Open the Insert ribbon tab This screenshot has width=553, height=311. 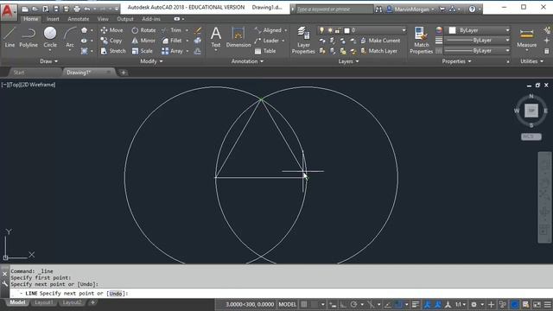53,19
